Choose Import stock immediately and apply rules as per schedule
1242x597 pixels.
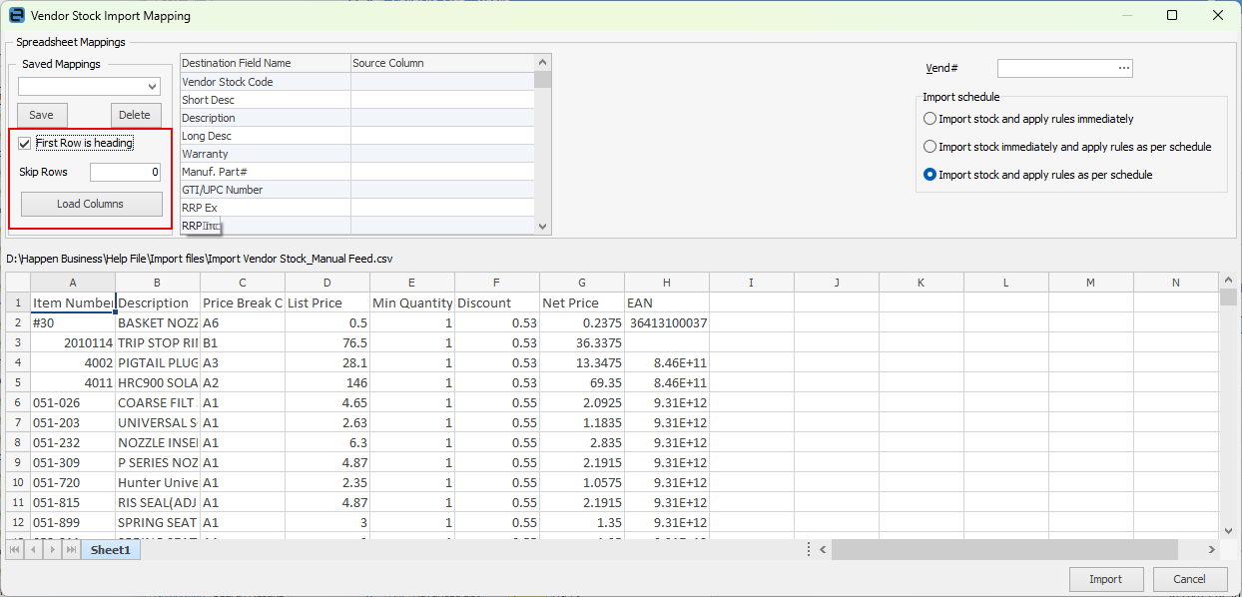click(931, 147)
